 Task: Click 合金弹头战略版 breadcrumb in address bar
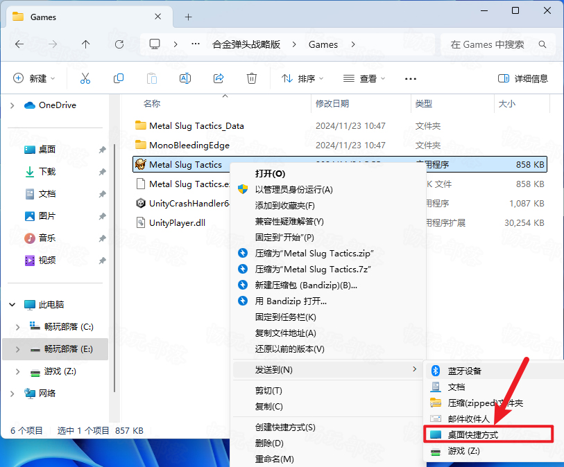246,44
